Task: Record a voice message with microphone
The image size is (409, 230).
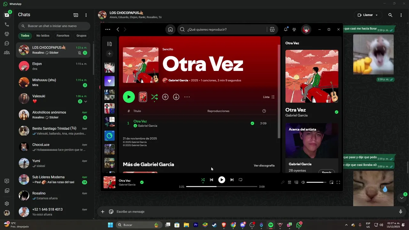Action: click(401, 211)
